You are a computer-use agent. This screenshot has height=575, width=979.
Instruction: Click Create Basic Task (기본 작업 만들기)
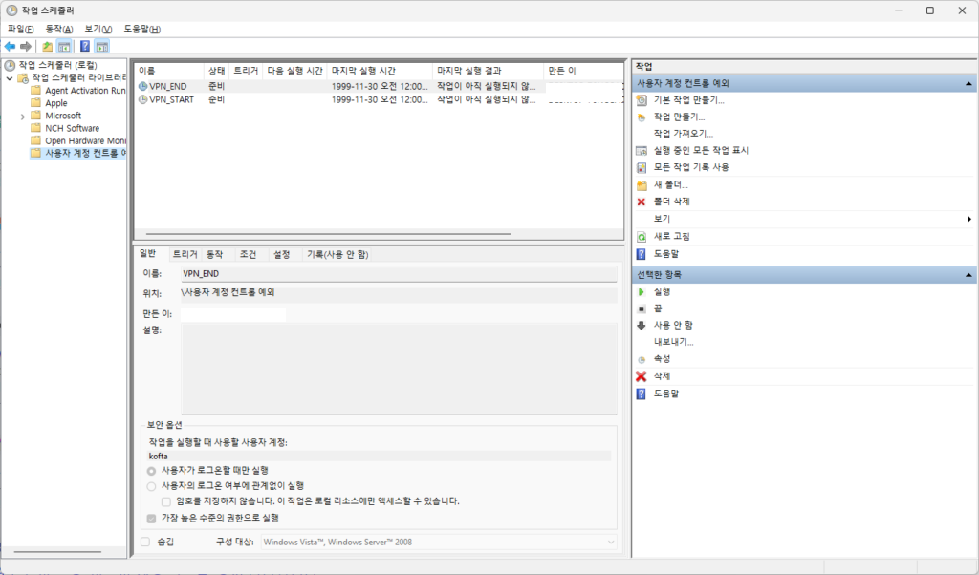click(688, 99)
